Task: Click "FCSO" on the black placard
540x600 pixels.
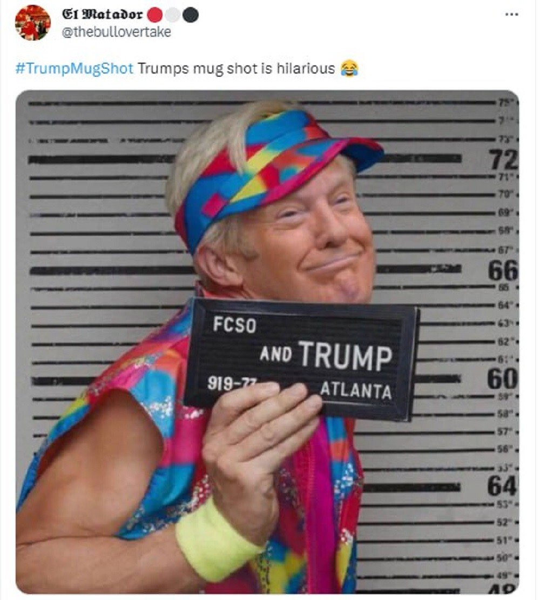Action: click(x=235, y=325)
